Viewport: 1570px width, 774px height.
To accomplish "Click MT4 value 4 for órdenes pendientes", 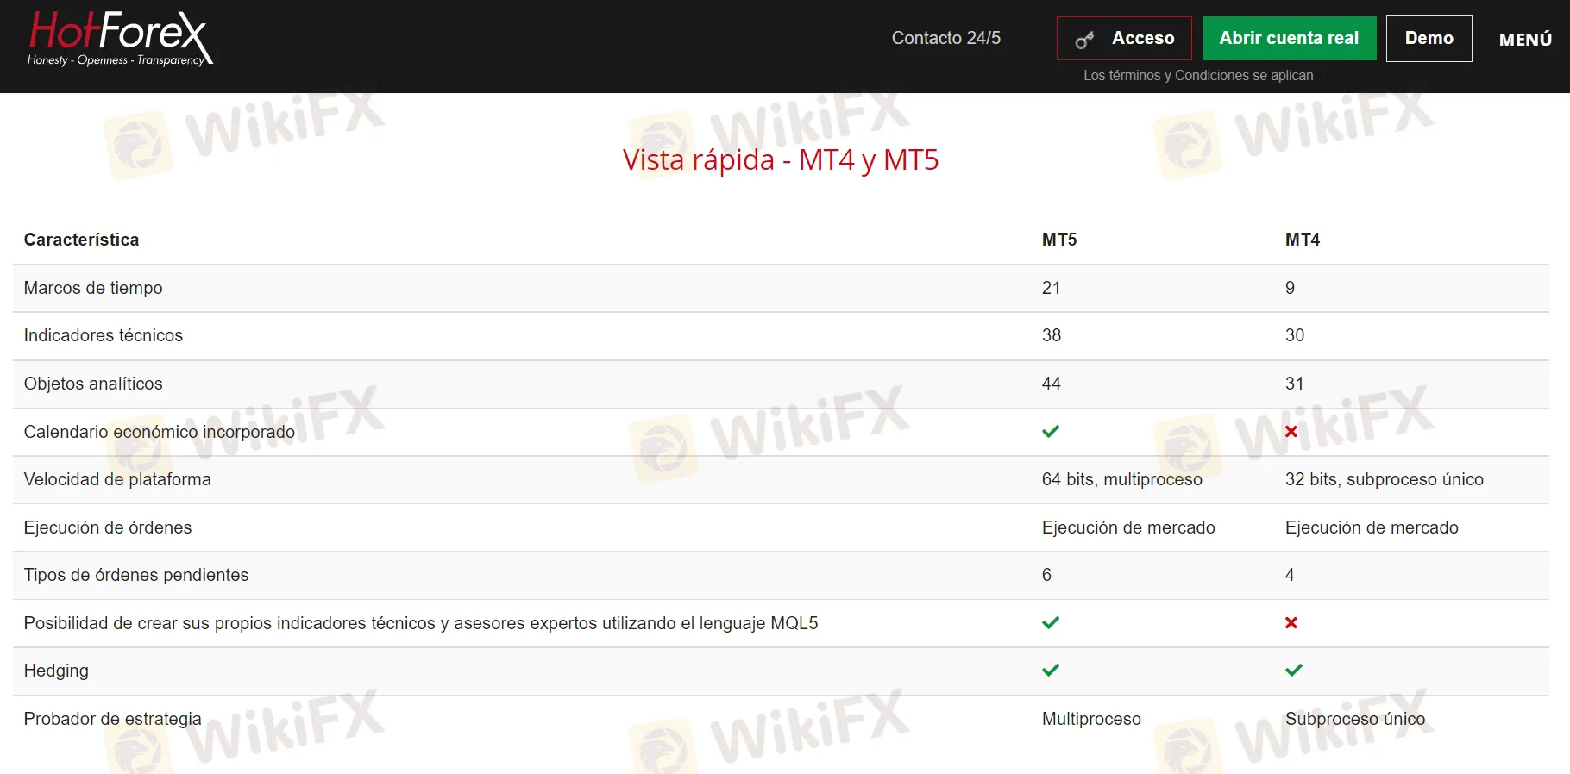I will [1290, 575].
